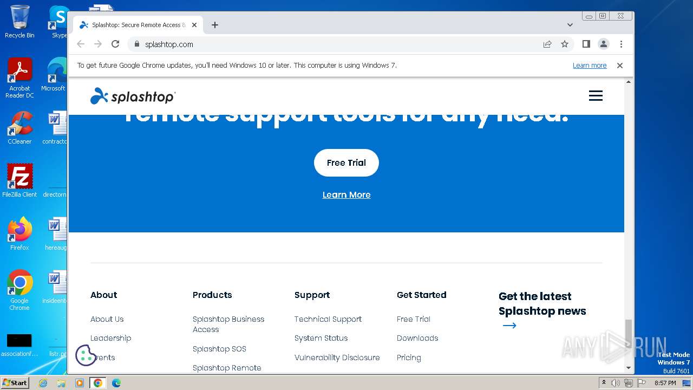Open the Pricing footer link
The height and width of the screenshot is (390, 693).
[409, 357]
